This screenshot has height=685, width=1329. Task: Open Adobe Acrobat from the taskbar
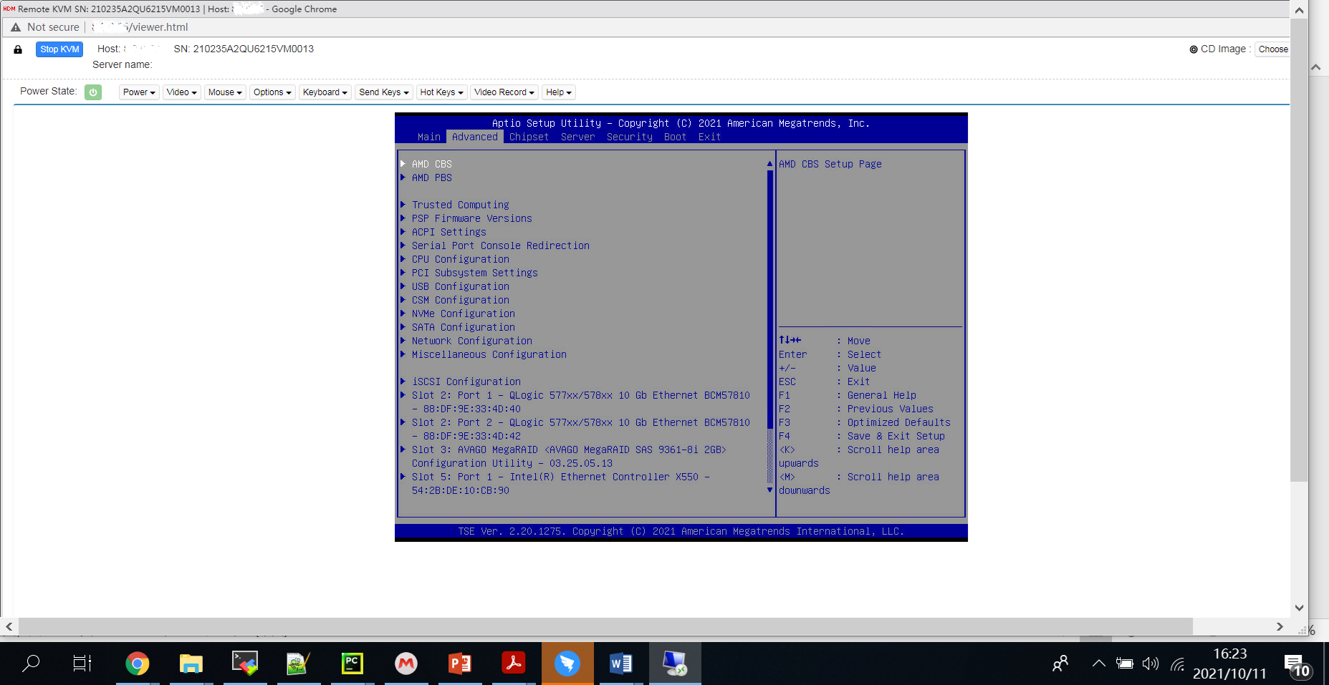coord(513,664)
